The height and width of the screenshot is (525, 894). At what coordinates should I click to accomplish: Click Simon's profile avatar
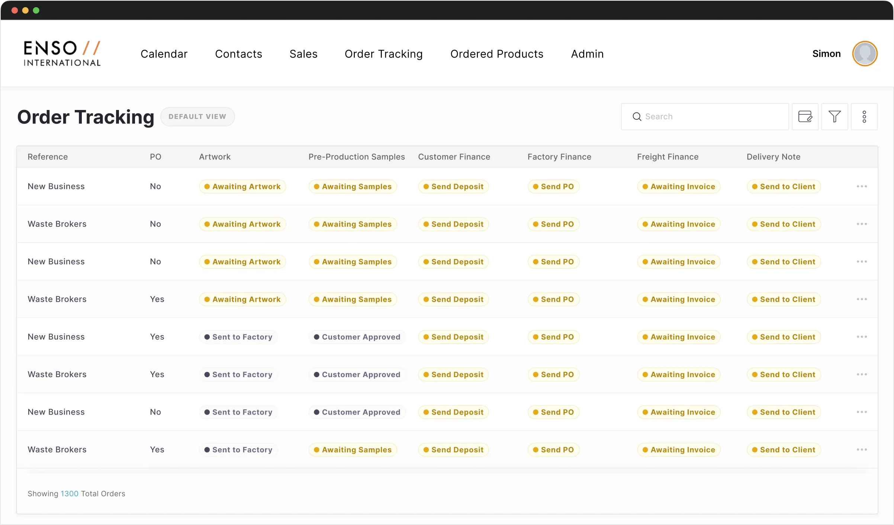[x=865, y=54]
